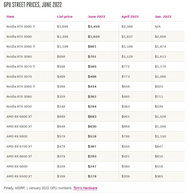The image size is (188, 193).
Task: Click the $683 price for RX 6900 XT
Action: [92, 117]
